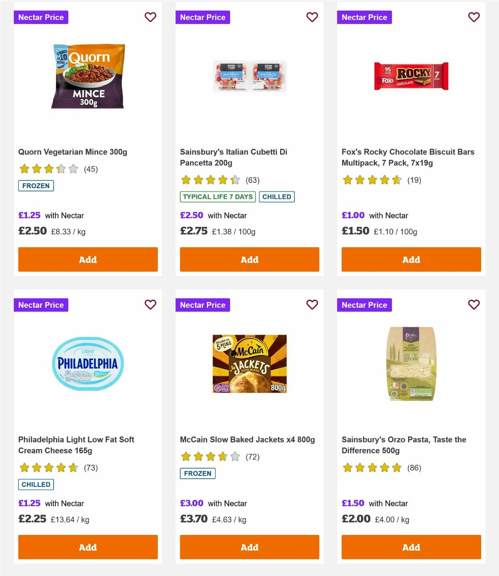This screenshot has width=499, height=576.
Task: Toggle the TYPICAL LIFE 7 DAYS tag on Pancetta
Action: 217,197
